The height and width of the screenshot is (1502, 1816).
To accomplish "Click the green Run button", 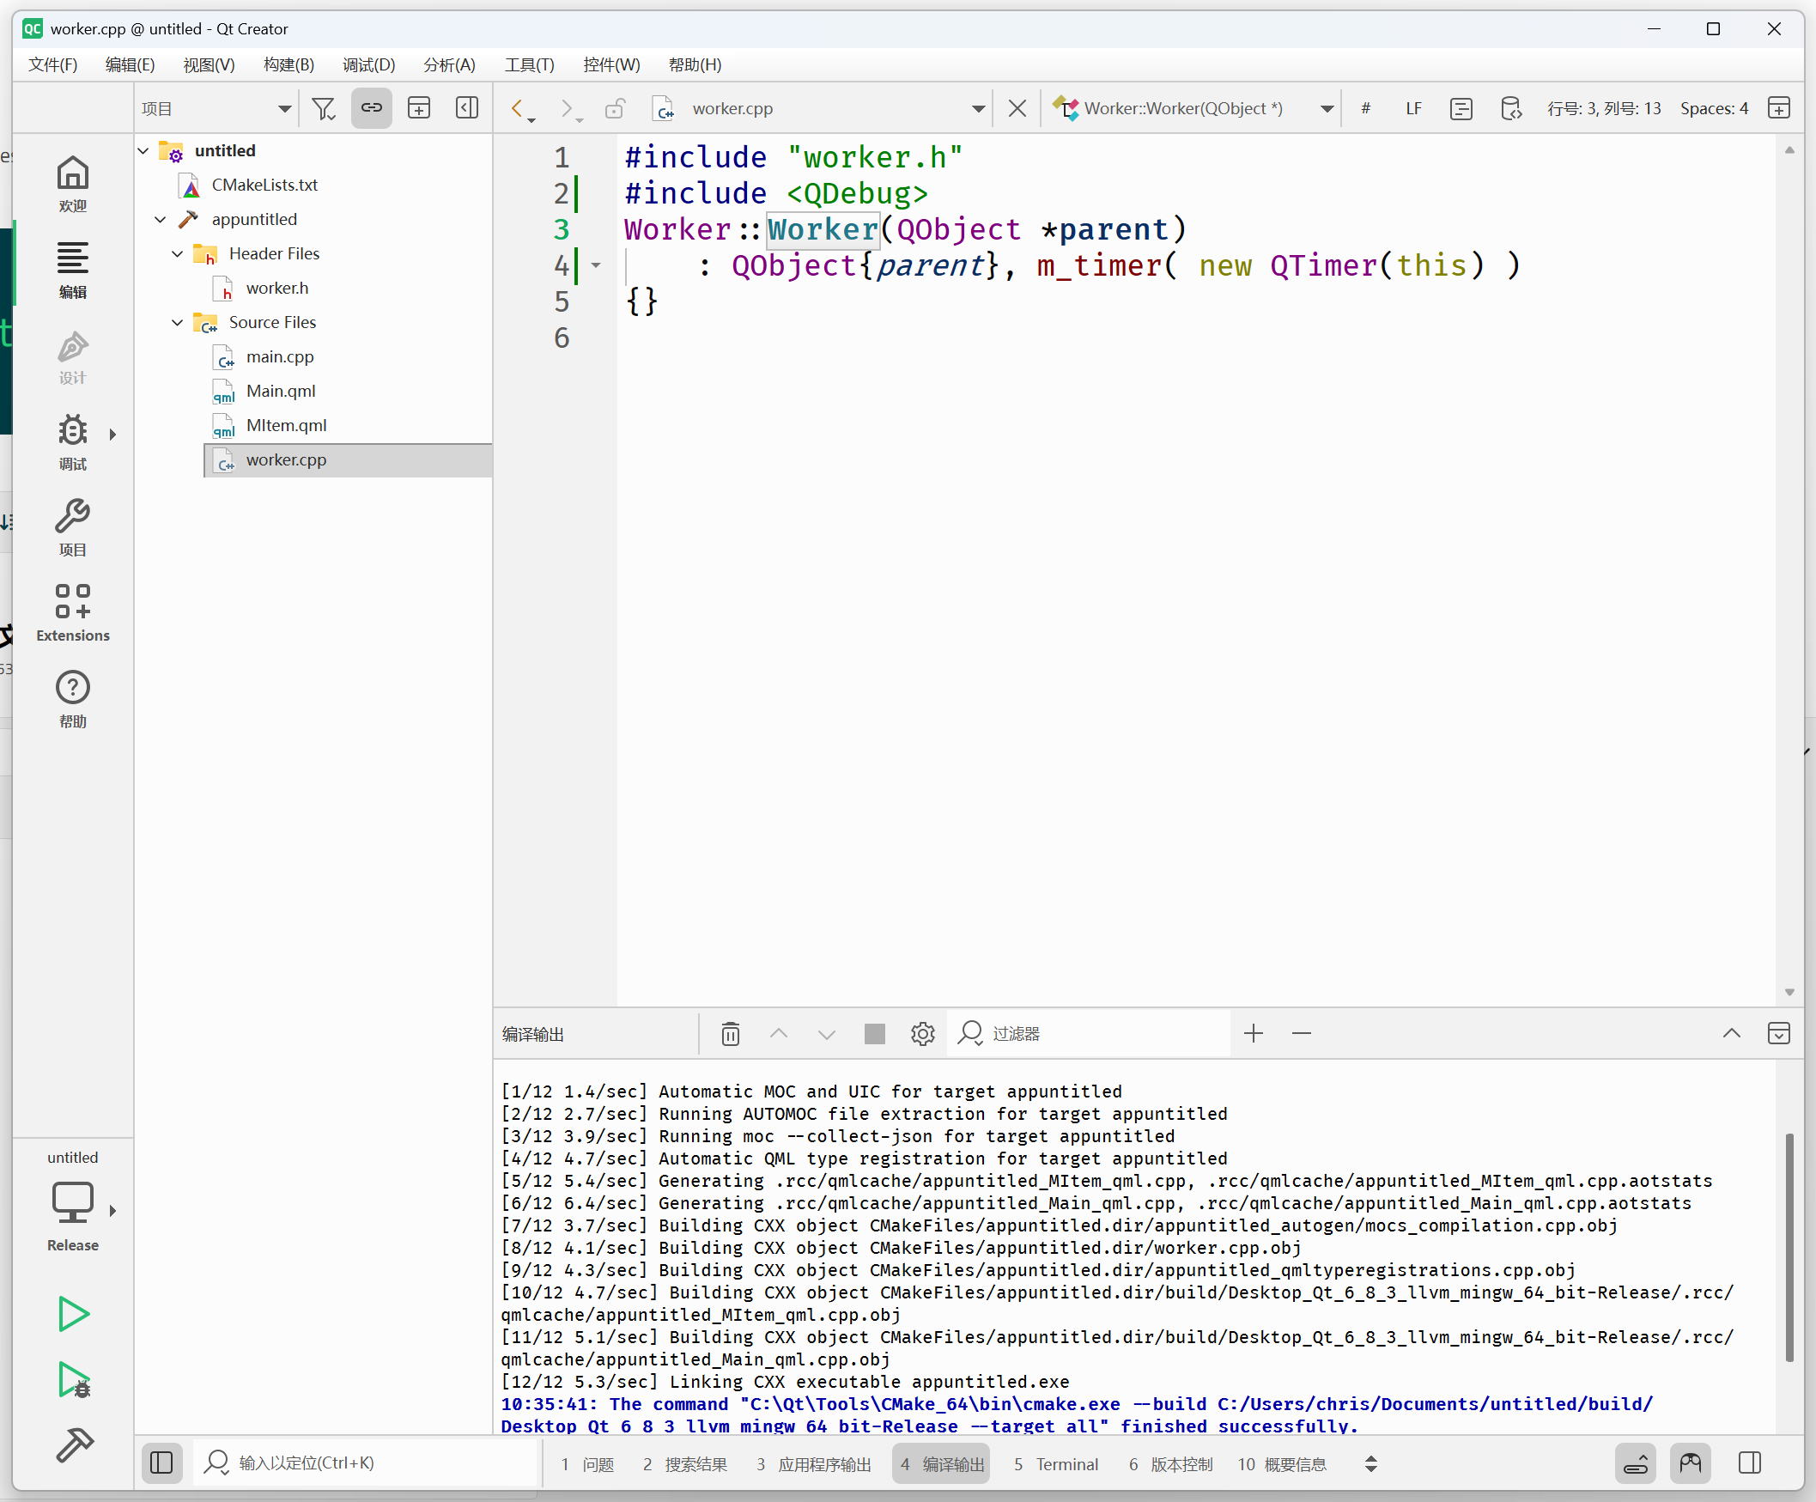I will [73, 1315].
